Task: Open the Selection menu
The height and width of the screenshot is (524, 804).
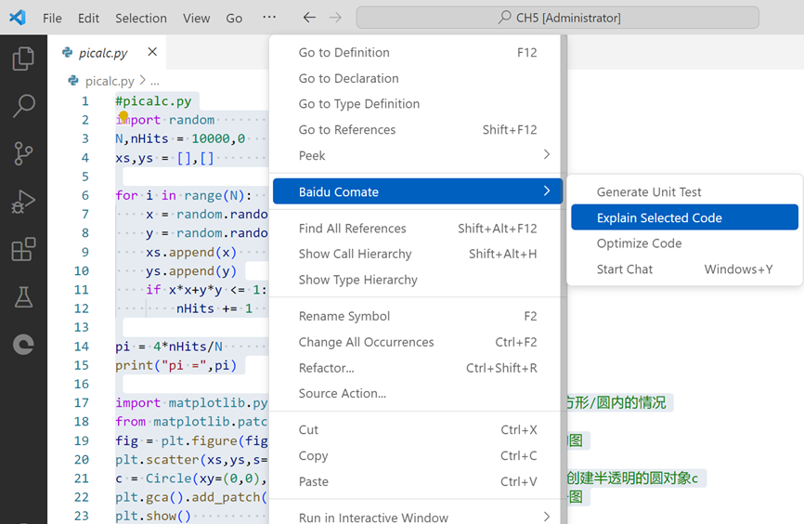Action: click(141, 18)
